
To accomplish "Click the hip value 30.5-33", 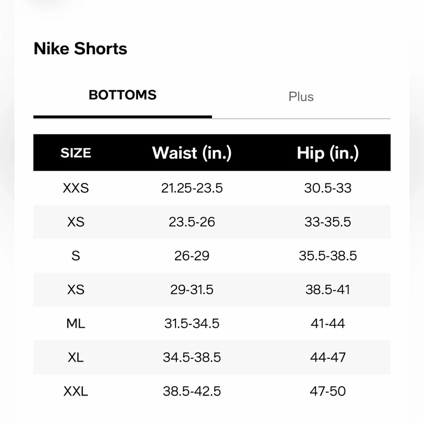I will (328, 188).
